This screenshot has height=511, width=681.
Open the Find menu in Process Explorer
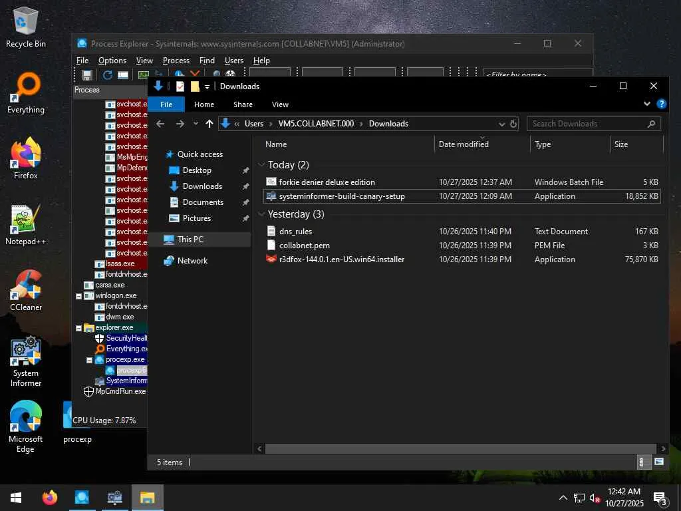tap(207, 61)
